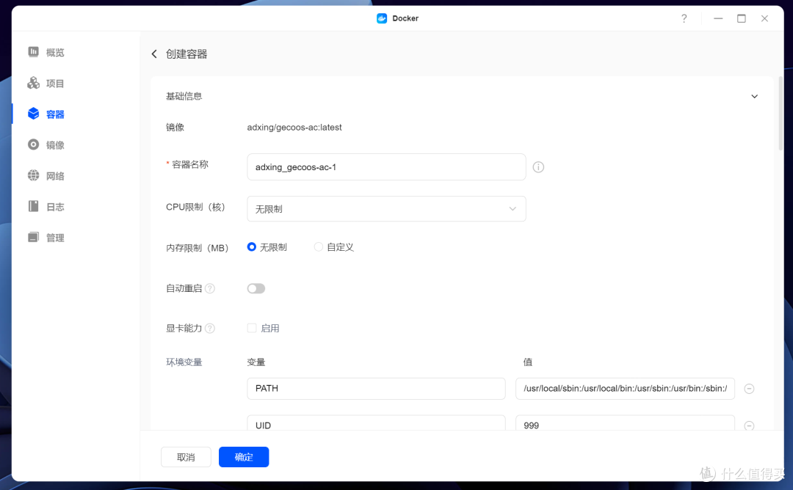Screen dimensions: 793x490
Task: Open the CPU限制 dropdown
Action: click(386, 208)
